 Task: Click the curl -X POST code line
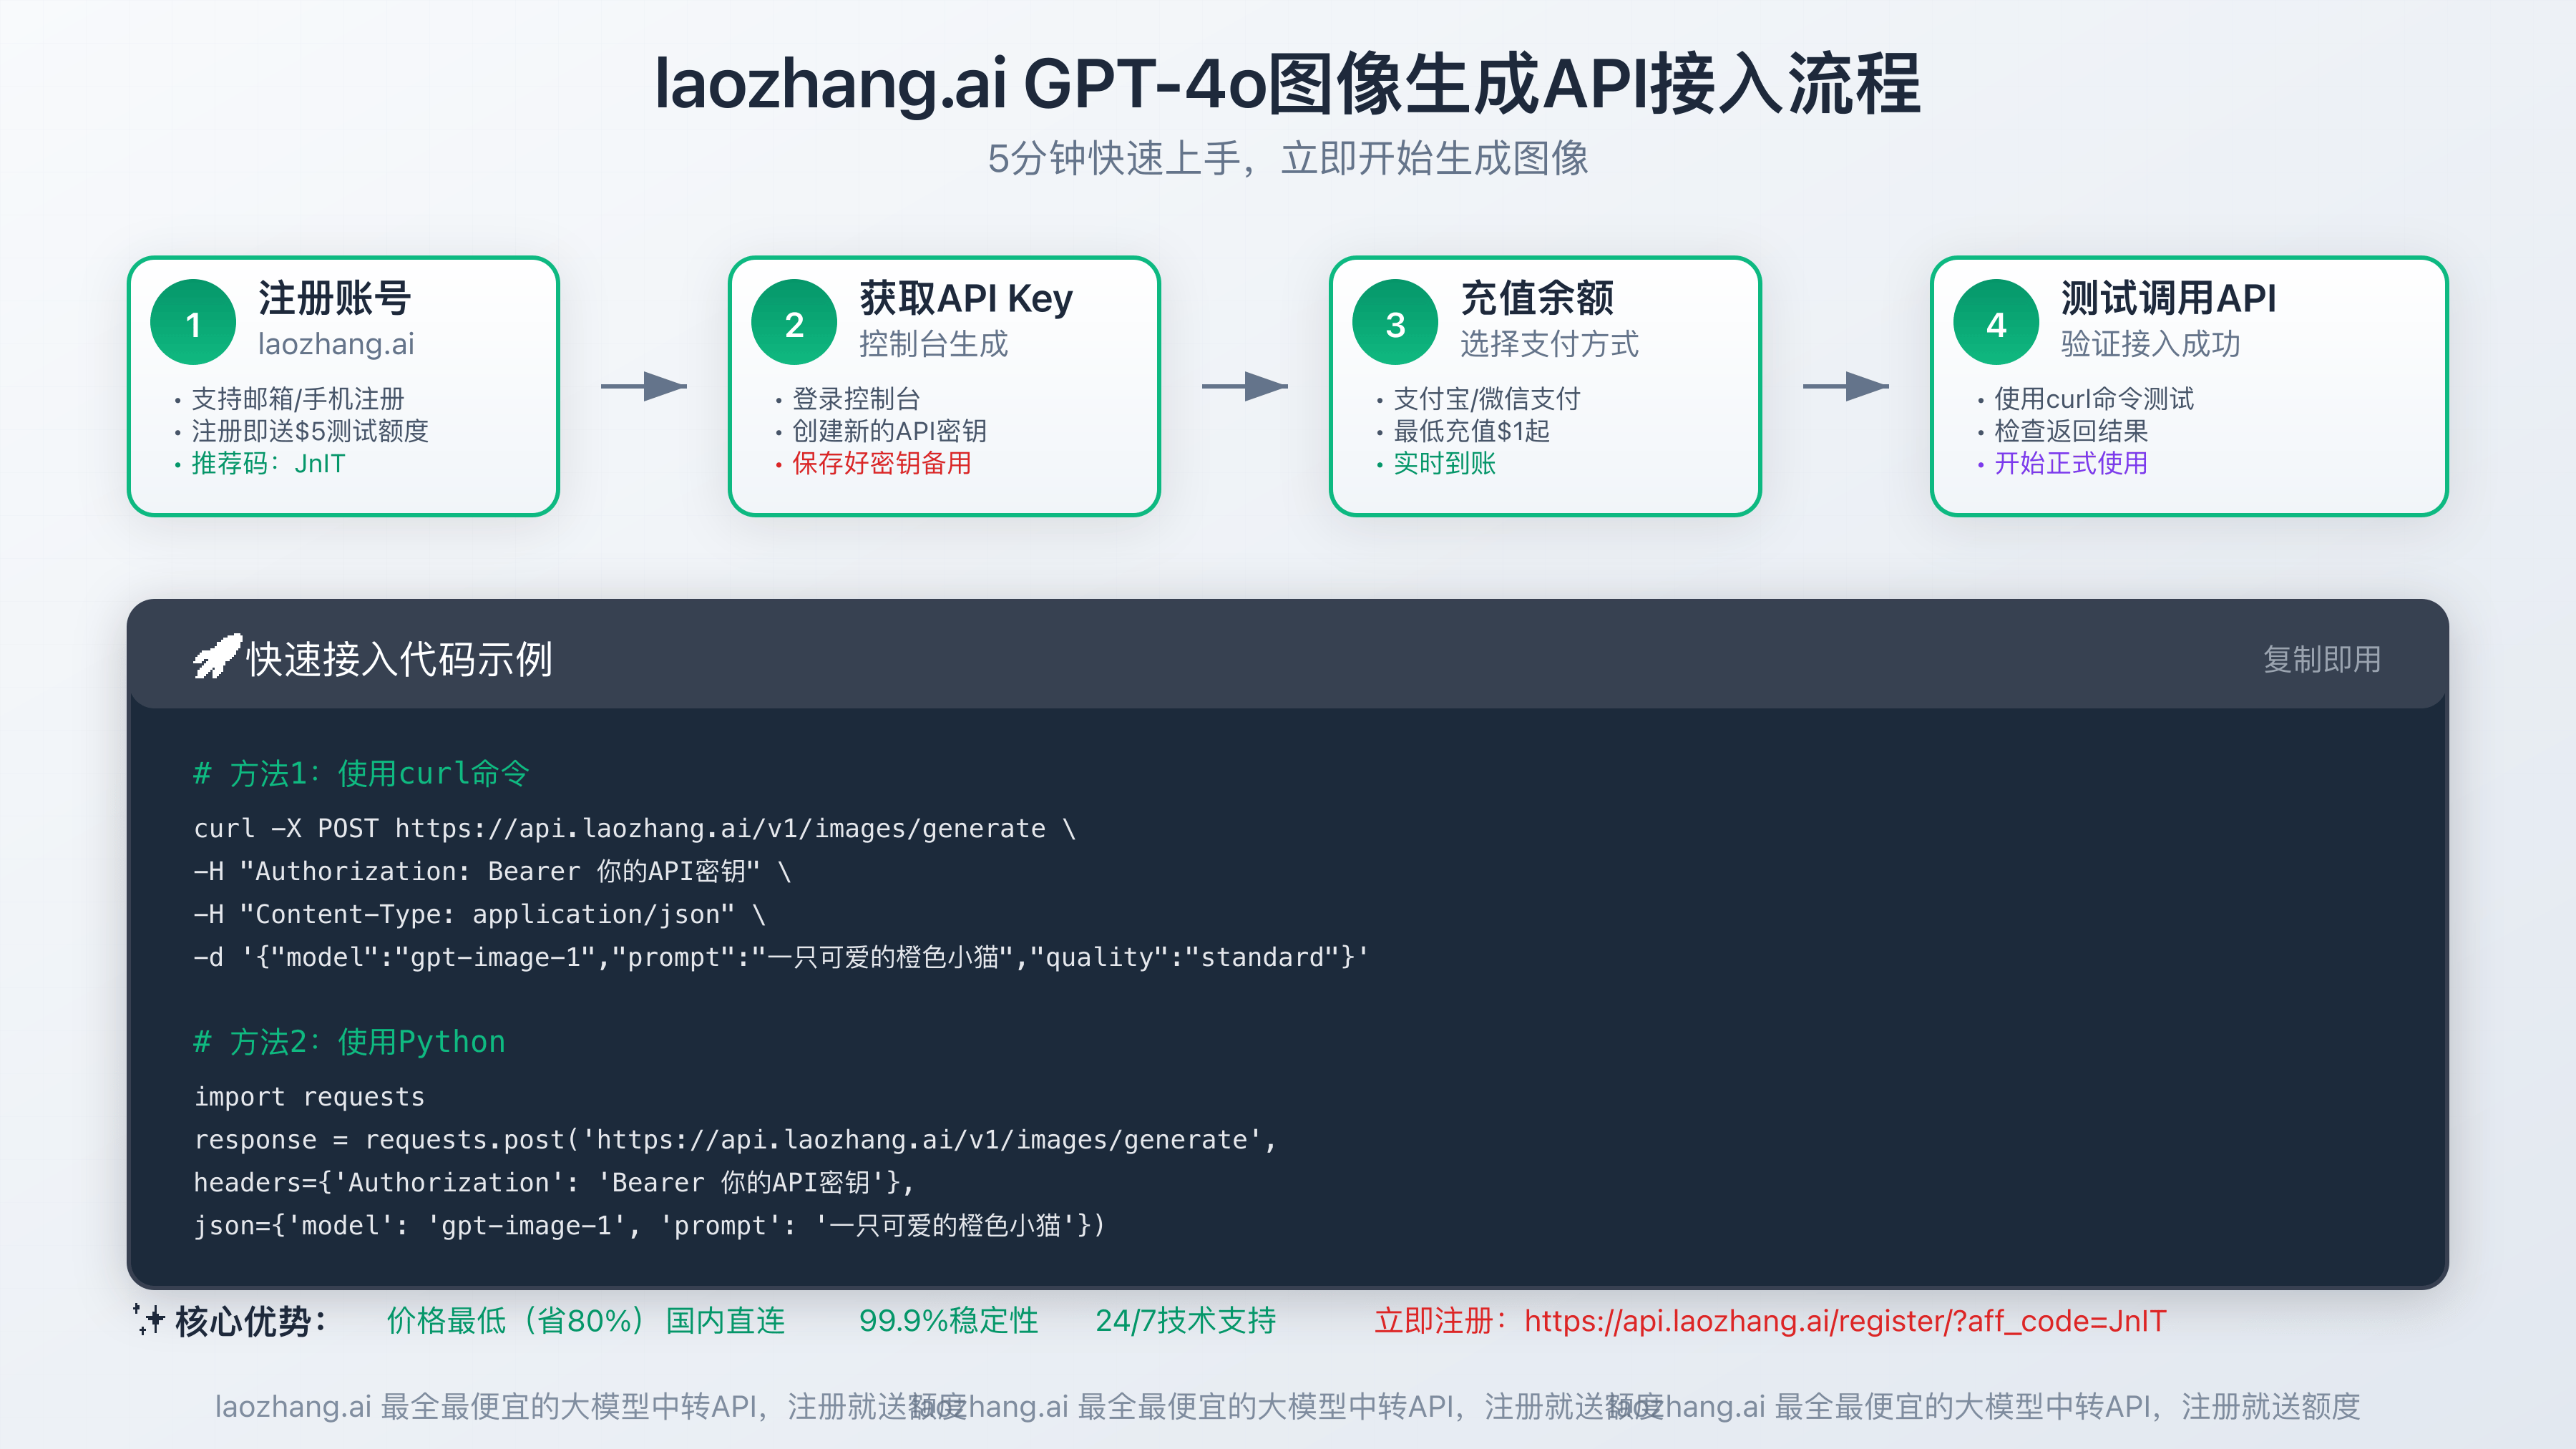click(634, 828)
